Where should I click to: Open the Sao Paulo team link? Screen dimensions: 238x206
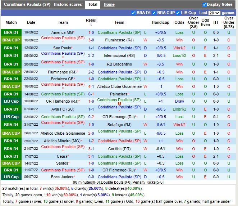click(x=61, y=48)
